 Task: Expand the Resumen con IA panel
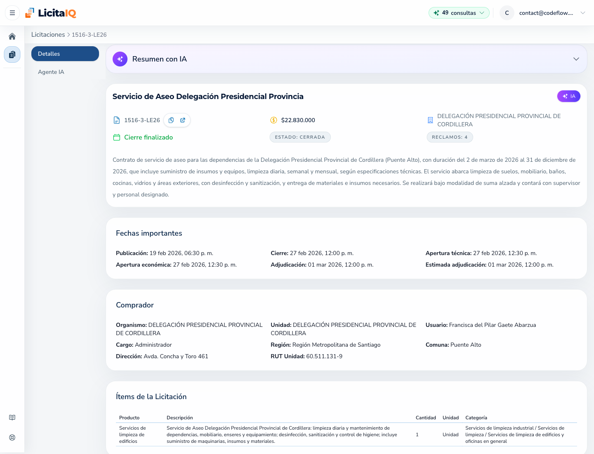tap(576, 59)
